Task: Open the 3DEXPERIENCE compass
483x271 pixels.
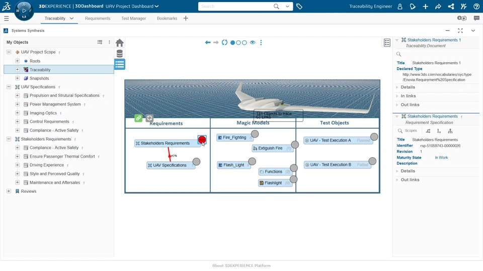Action: pyautogui.click(x=24, y=11)
